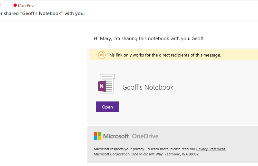This screenshot has width=258, height=166.
Task: Select the Mary Prior sender name
Action: (x=26, y=5)
